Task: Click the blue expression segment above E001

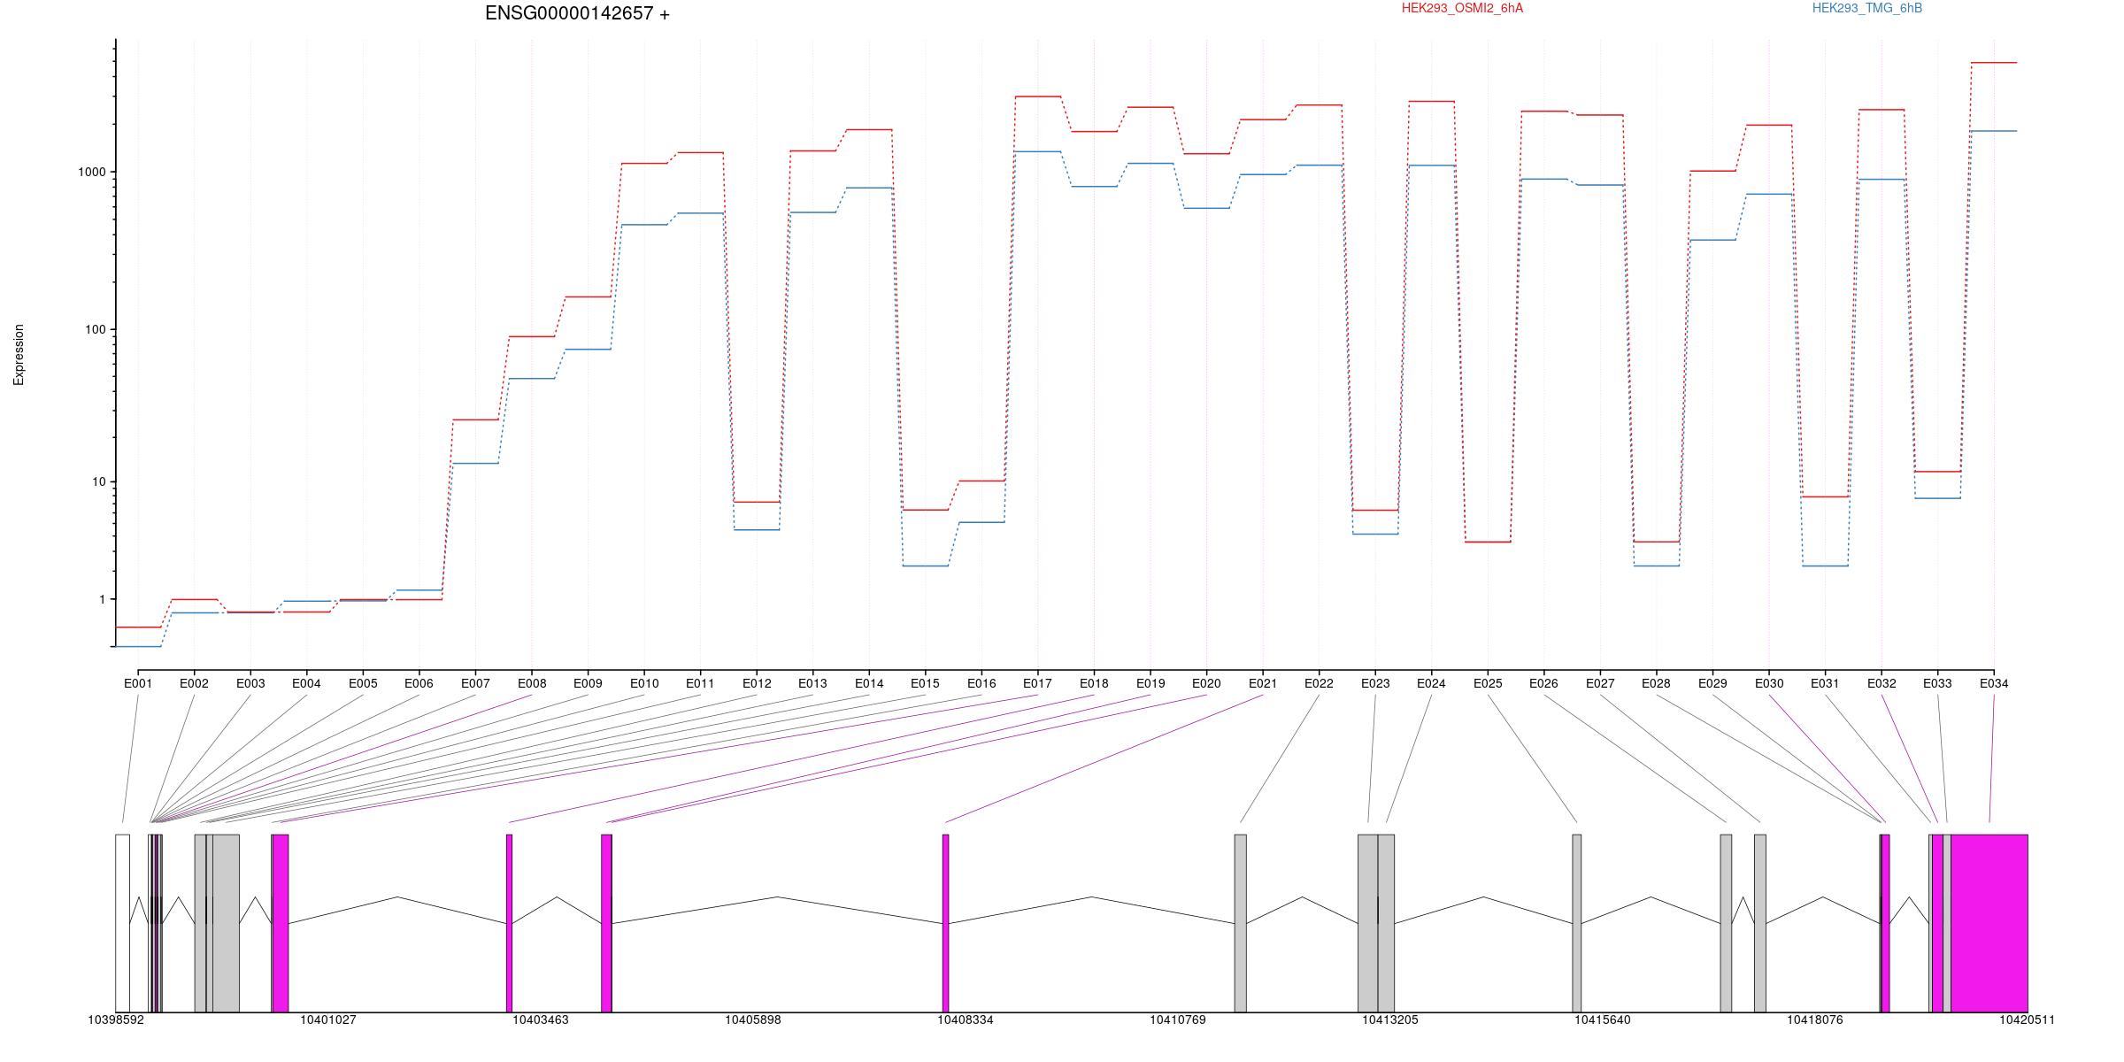Action: 138,647
